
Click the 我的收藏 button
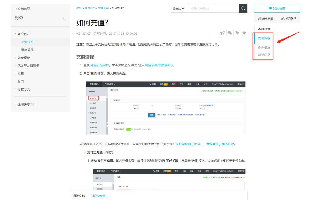277,8
